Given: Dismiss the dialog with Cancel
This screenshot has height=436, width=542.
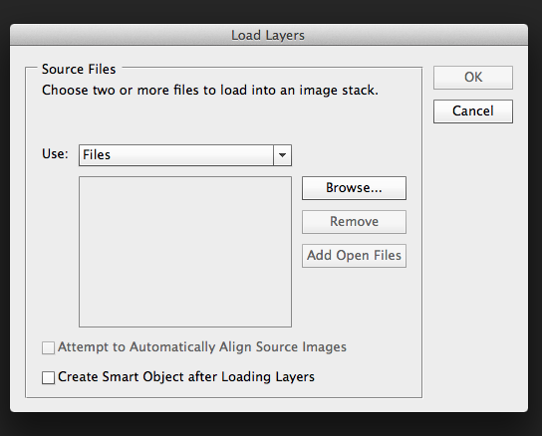Looking at the screenshot, I should [473, 111].
